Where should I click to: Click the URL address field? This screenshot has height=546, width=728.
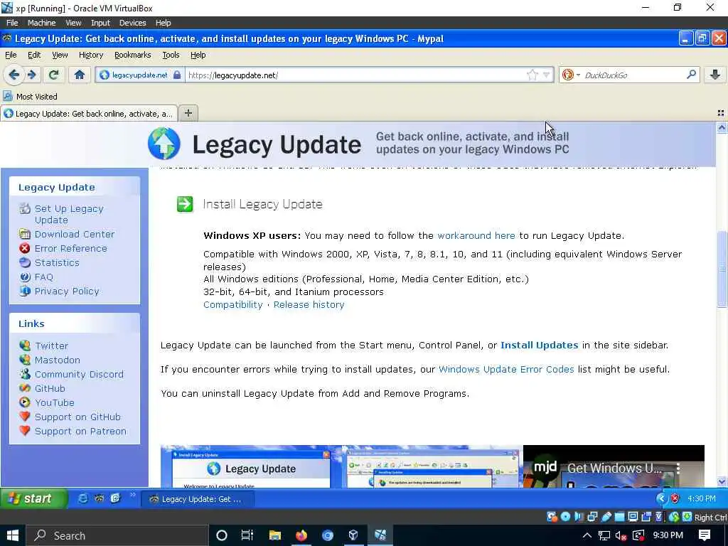click(x=355, y=75)
